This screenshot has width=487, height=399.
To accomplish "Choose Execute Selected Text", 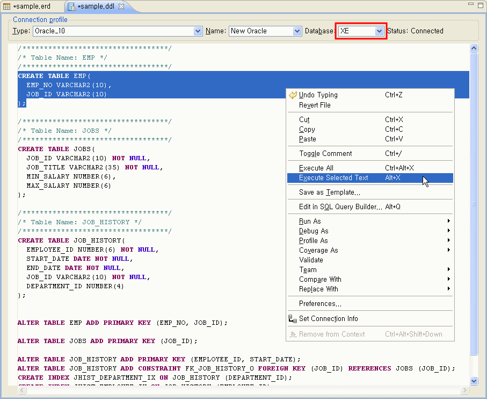I will 333,178.
